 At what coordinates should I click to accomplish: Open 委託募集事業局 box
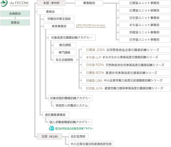tap(56, 115)
